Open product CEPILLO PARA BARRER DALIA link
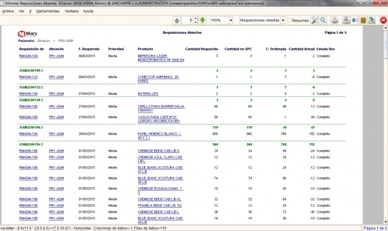The width and height of the screenshot is (388, 231). (x=161, y=109)
